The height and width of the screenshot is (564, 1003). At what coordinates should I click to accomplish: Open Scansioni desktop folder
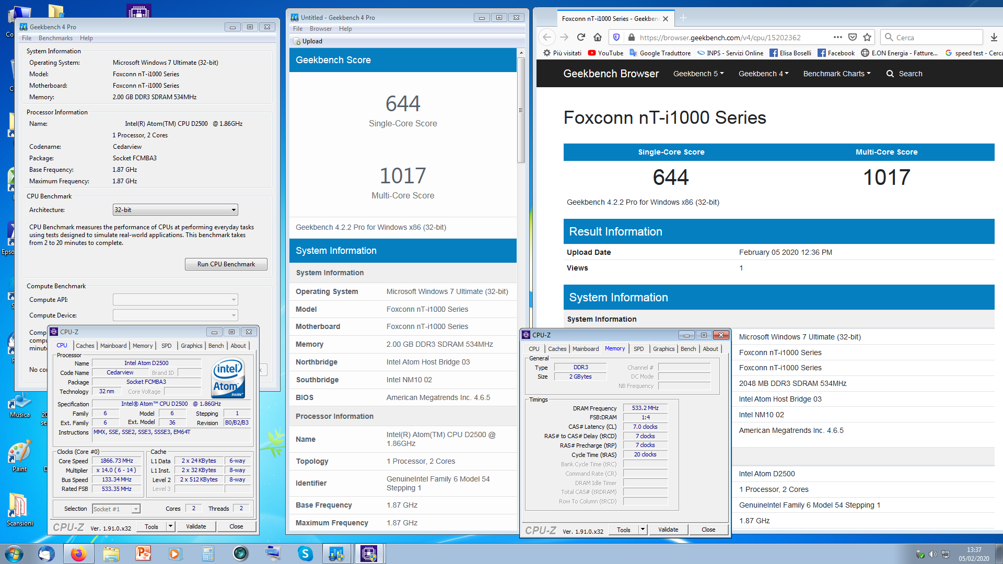coord(20,510)
